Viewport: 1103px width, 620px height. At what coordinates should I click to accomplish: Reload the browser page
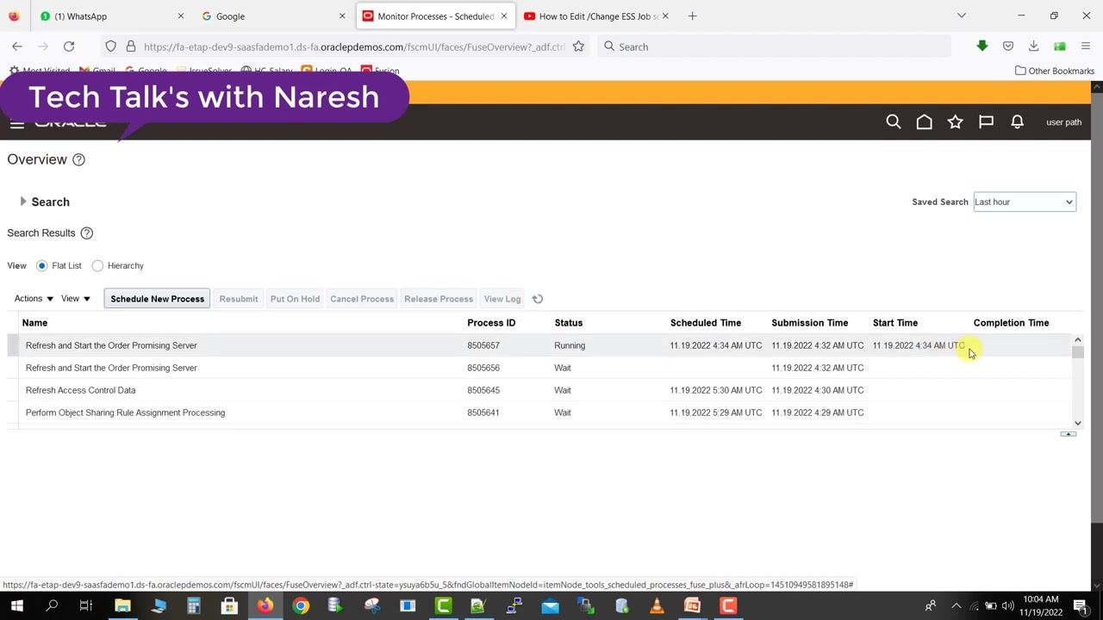point(69,46)
